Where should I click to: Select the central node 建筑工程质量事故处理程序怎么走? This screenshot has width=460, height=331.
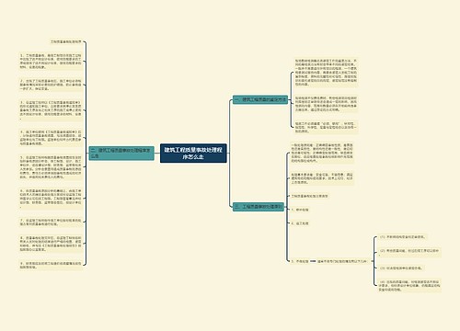pos(193,154)
